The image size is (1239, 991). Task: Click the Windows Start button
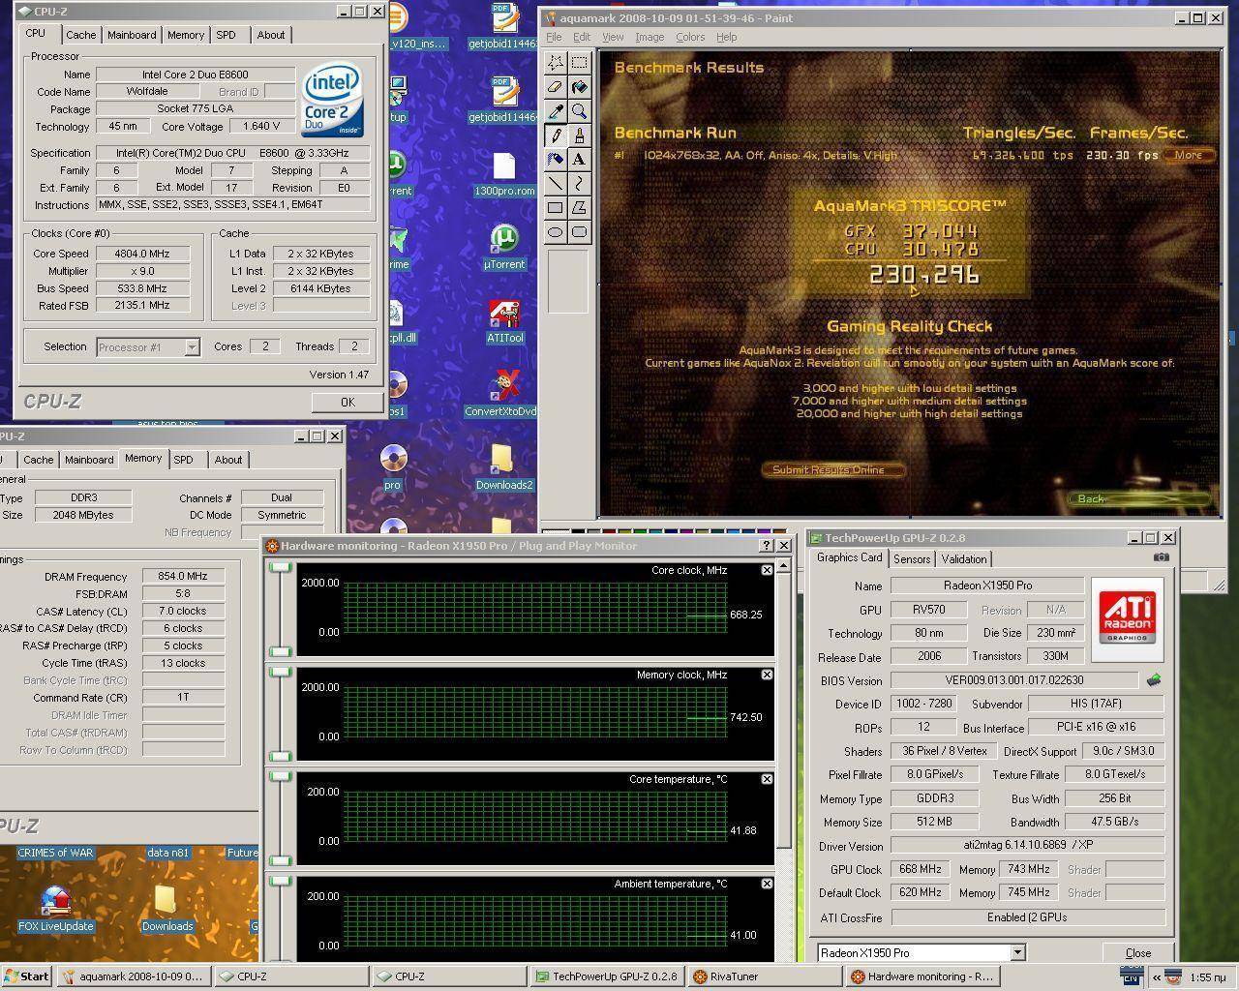(27, 976)
